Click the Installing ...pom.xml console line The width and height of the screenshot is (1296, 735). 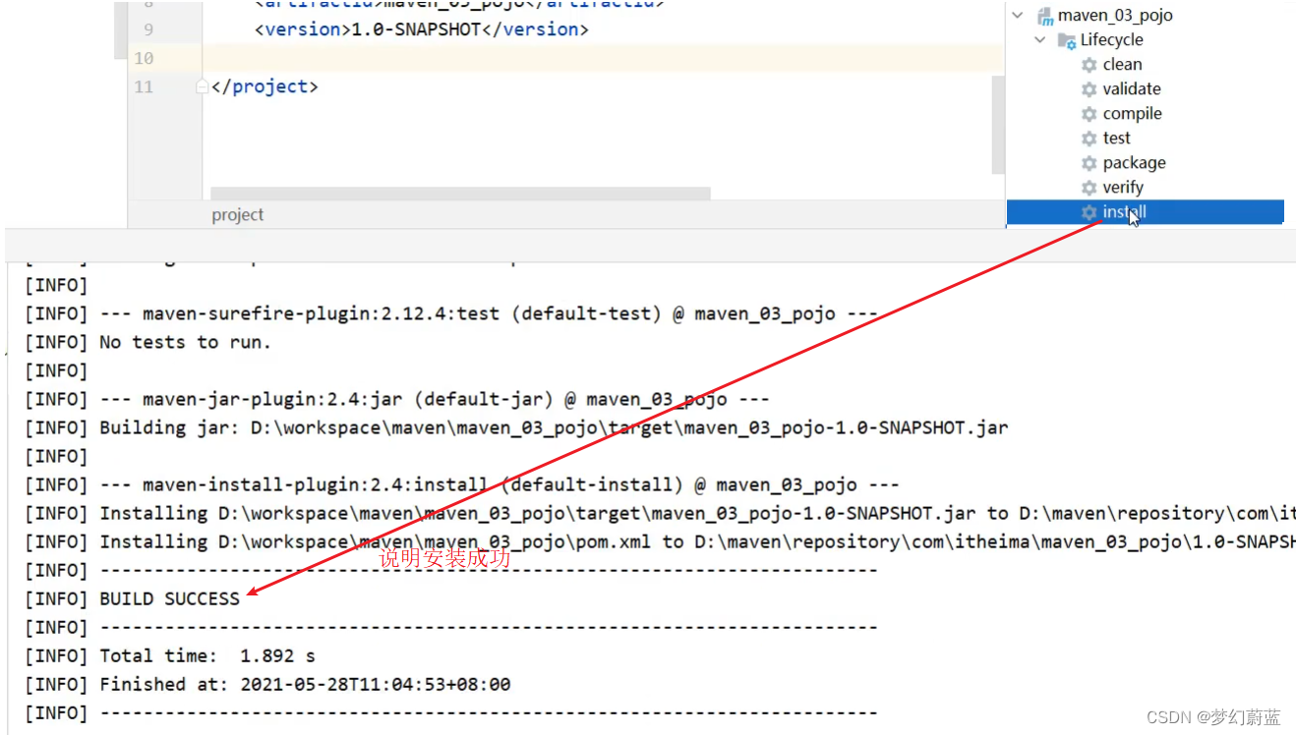(660, 542)
